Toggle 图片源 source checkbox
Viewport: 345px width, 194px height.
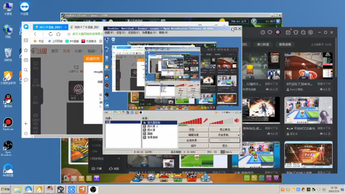[x=144, y=130]
